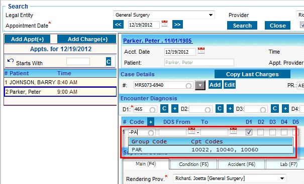Go to previous appointment date arrow button
This screenshot has height=184, width=304.
pos(118,25)
